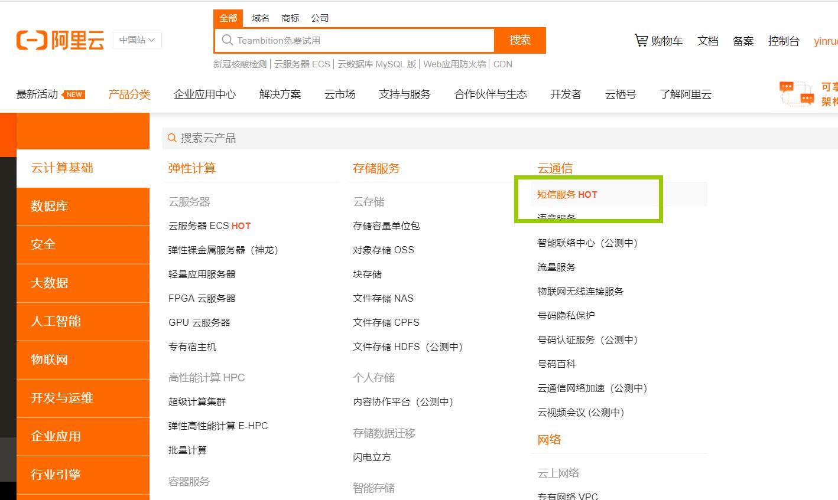Open 最新活动 menu item
The height and width of the screenshot is (500, 838).
(37, 94)
